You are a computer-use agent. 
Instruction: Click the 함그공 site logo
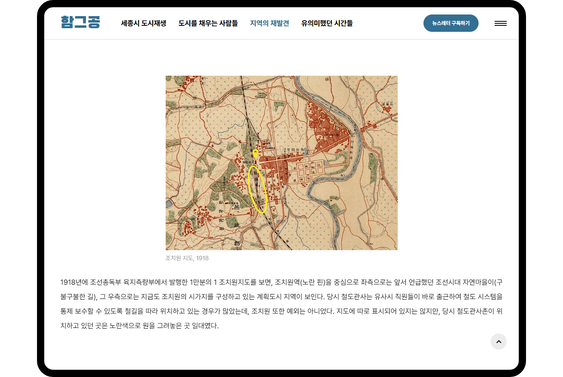[x=80, y=22]
